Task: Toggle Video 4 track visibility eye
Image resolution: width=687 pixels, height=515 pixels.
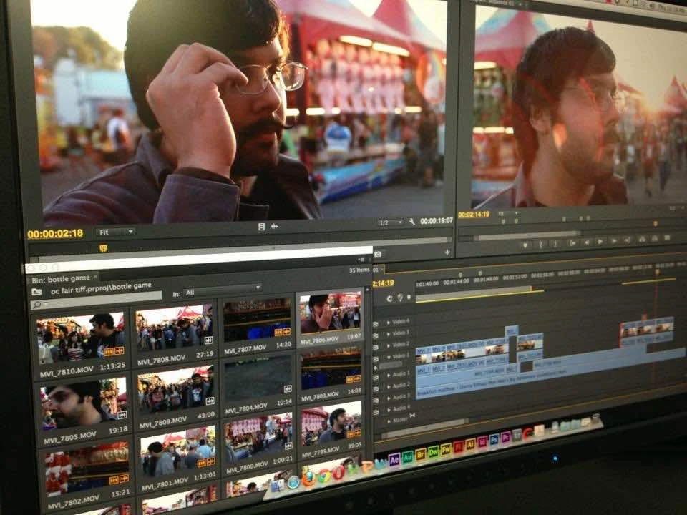Action: [375, 324]
